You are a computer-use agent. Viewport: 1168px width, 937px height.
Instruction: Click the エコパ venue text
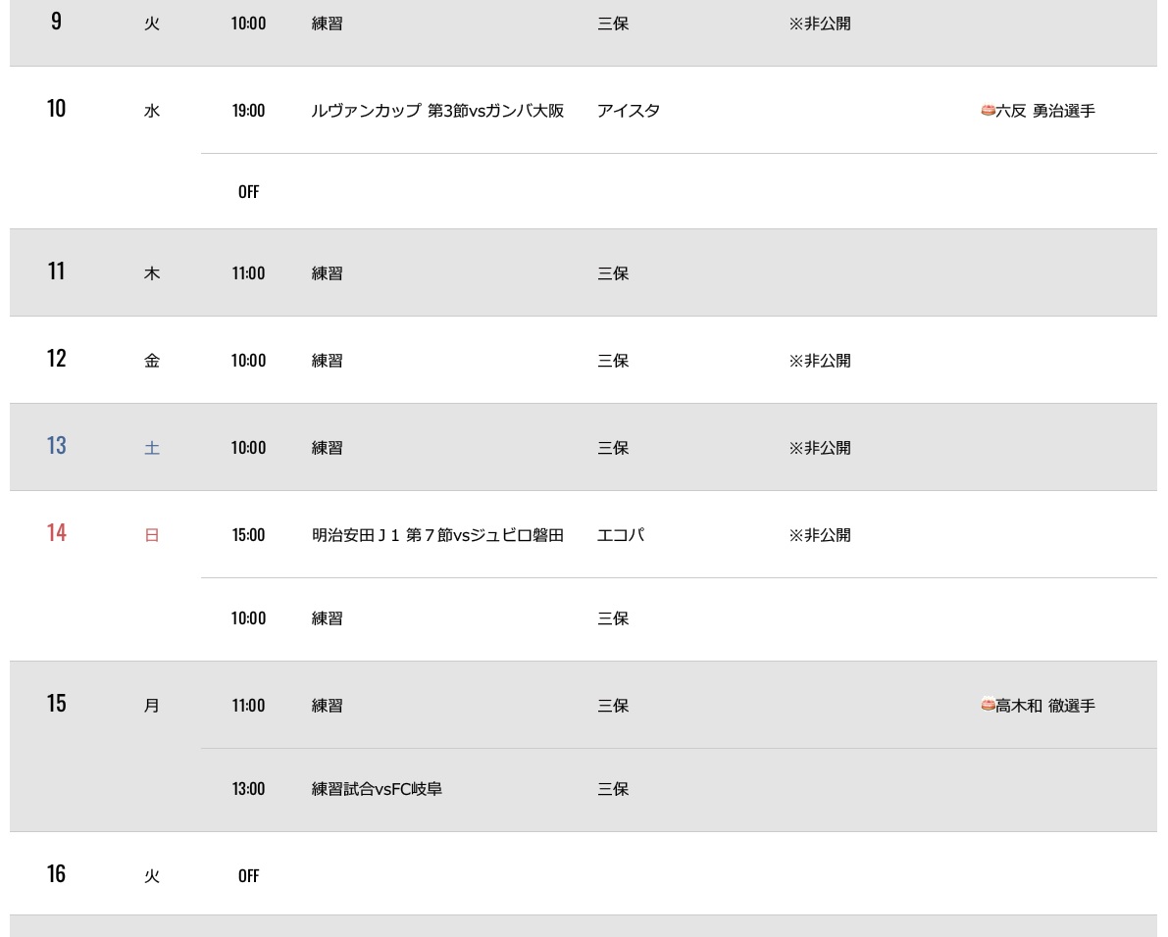coord(620,535)
